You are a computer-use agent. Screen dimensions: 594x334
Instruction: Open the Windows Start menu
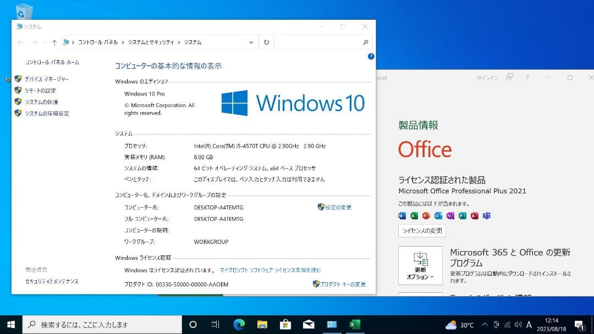11,325
